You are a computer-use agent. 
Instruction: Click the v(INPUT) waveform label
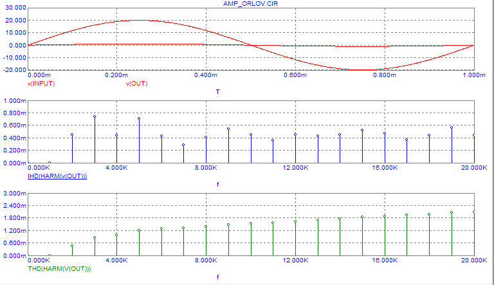pos(41,83)
